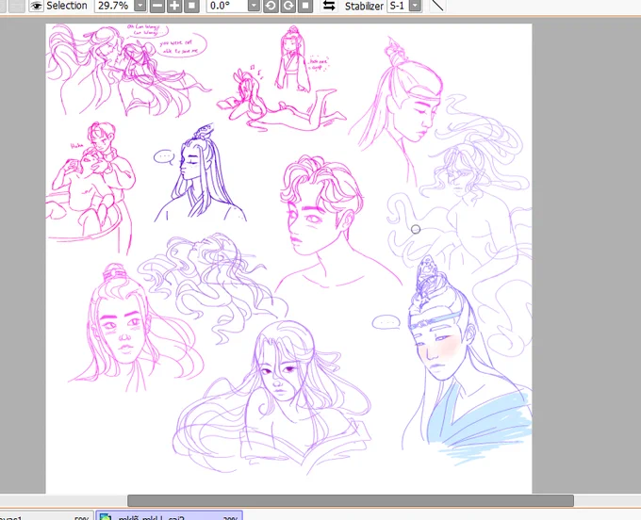Rotate the canvas counterclockwise
641x520 pixels.
[x=271, y=6]
